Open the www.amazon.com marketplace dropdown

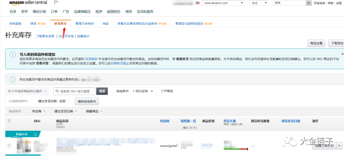pos(223,3)
